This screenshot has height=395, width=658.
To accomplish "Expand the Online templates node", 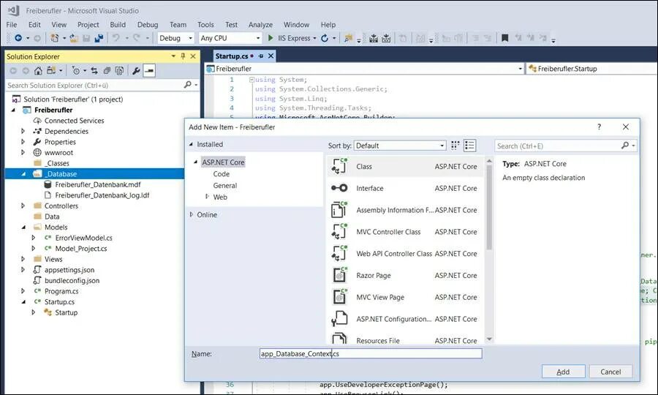I will click(192, 214).
